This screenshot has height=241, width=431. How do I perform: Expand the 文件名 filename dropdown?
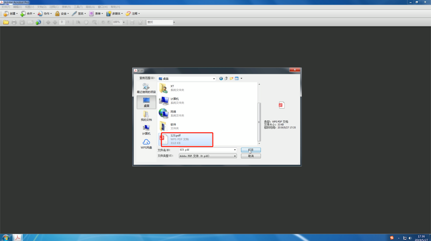(235, 150)
